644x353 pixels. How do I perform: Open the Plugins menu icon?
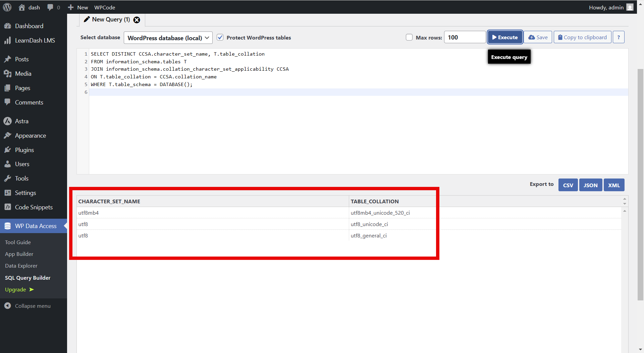[8, 150]
